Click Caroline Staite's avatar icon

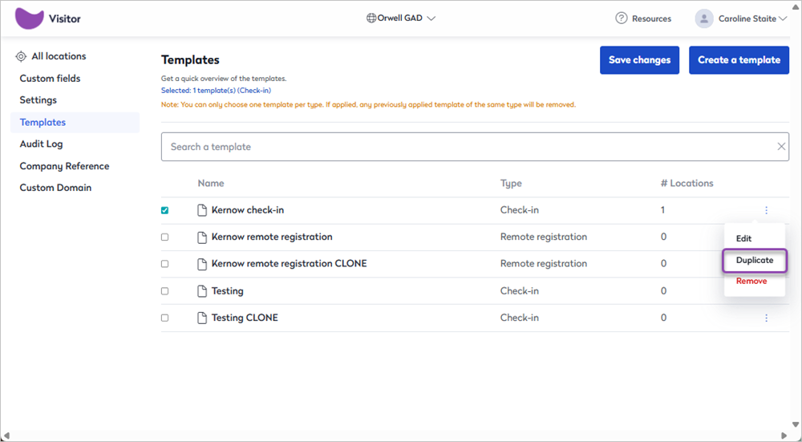(x=704, y=19)
